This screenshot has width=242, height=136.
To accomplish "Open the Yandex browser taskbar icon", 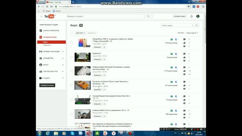I will tap(113, 133).
